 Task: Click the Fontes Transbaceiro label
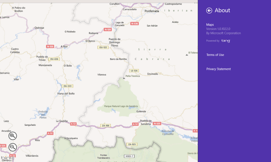pos(104,156)
